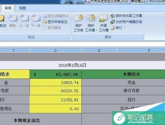Click the formula bar input area
Viewport: 165px width, 125px height.
82,44
